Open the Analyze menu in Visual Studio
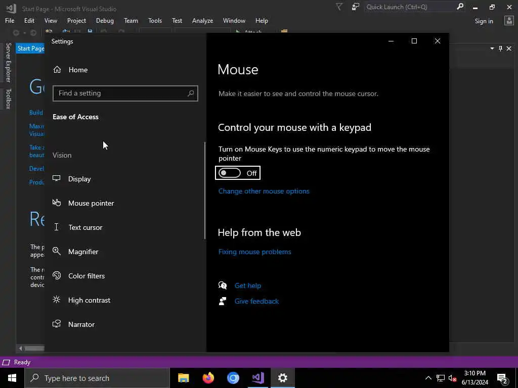The height and width of the screenshot is (388, 518). pyautogui.click(x=202, y=20)
